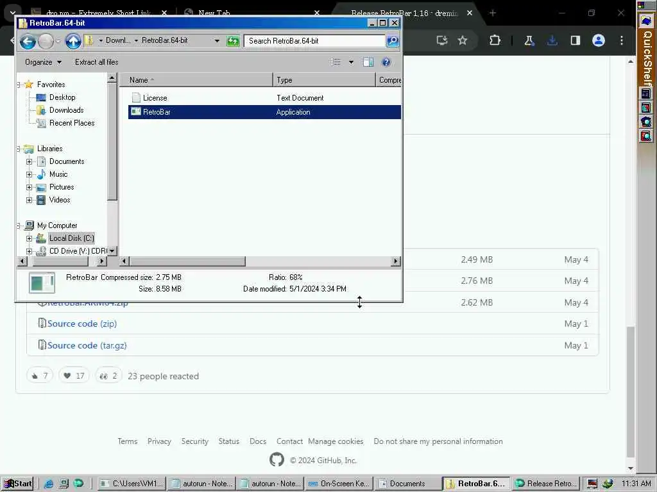Switch to Documents taskbar button

pyautogui.click(x=407, y=484)
